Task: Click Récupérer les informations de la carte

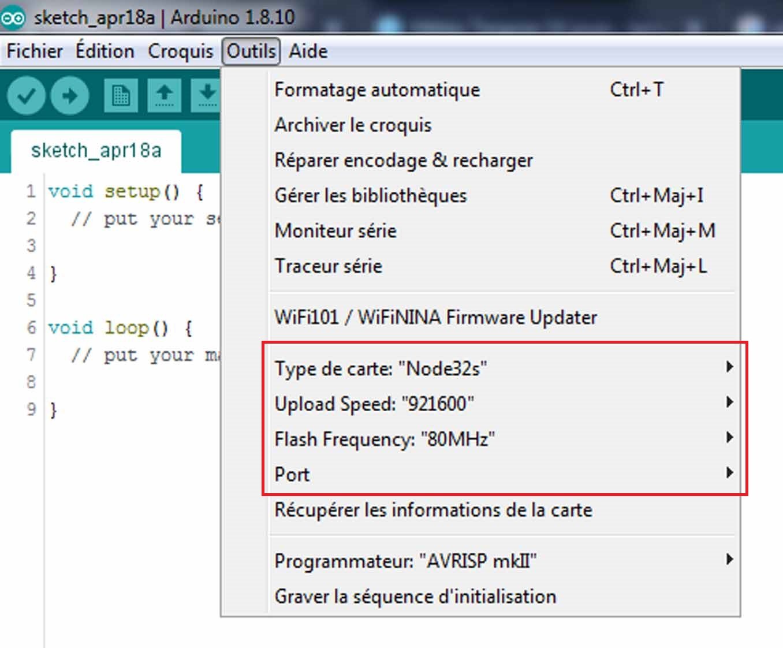Action: point(504,510)
